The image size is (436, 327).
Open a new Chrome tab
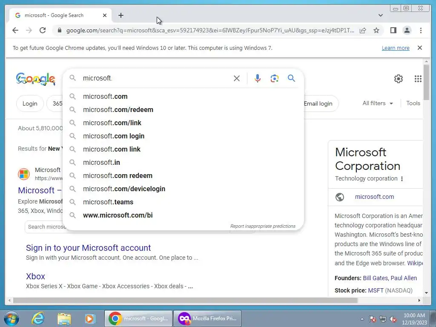click(x=120, y=16)
